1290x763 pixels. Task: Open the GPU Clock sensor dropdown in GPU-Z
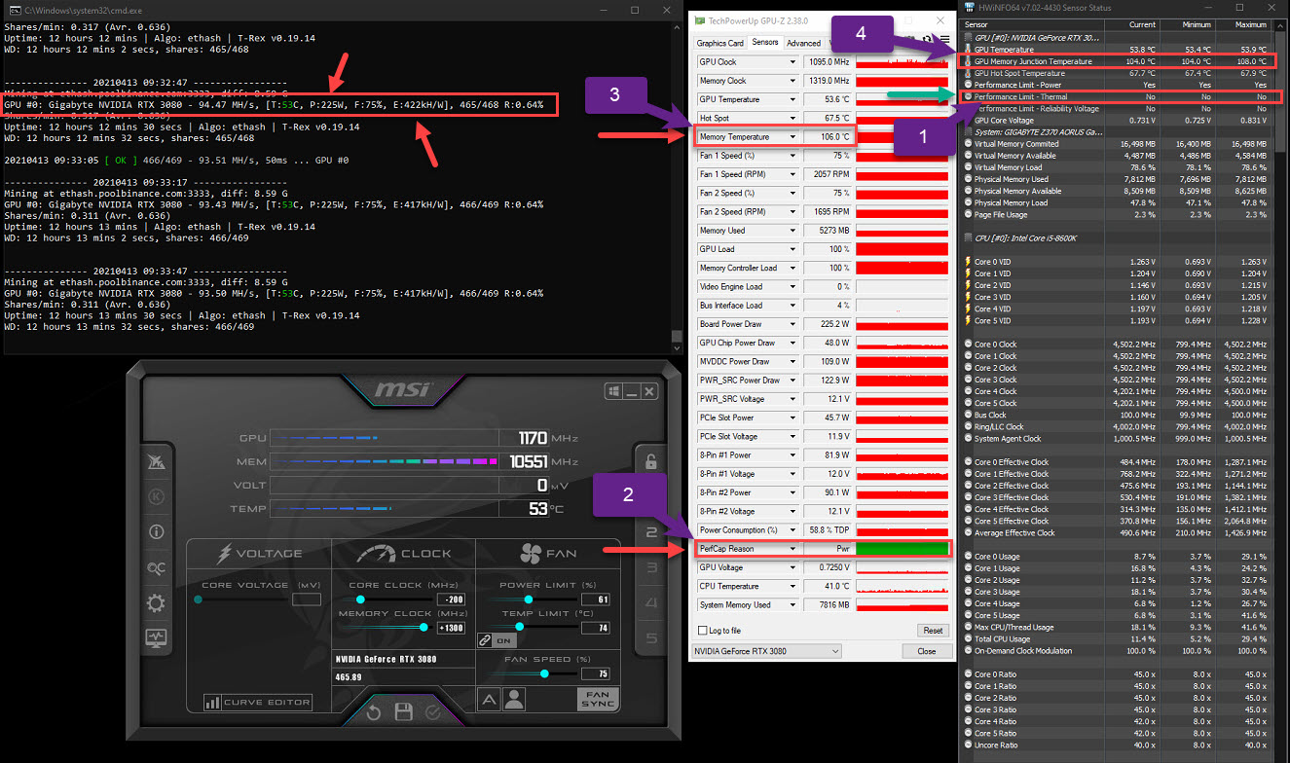(792, 61)
